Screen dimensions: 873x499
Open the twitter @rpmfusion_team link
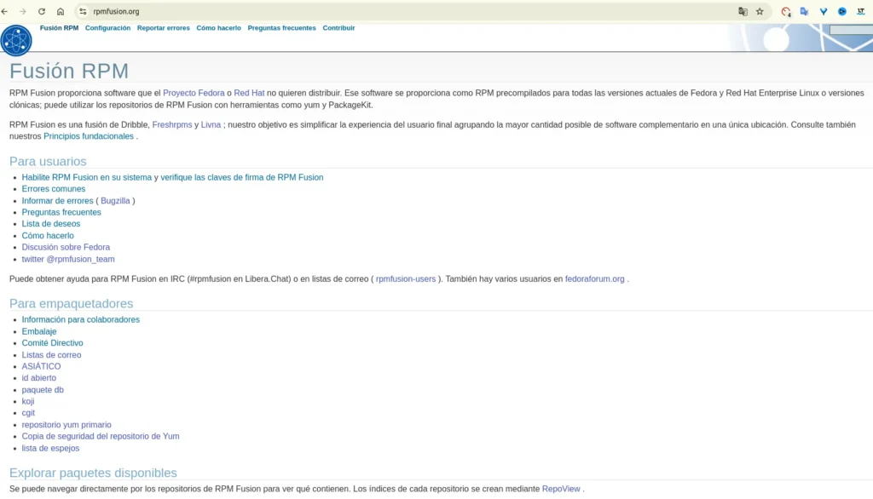[68, 259]
